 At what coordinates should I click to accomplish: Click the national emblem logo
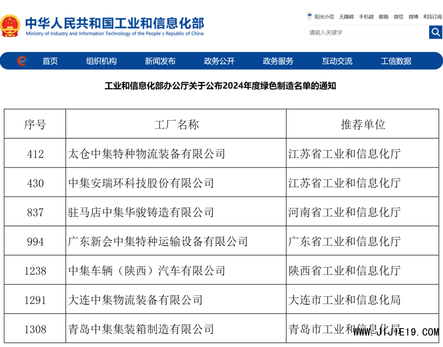click(x=10, y=26)
